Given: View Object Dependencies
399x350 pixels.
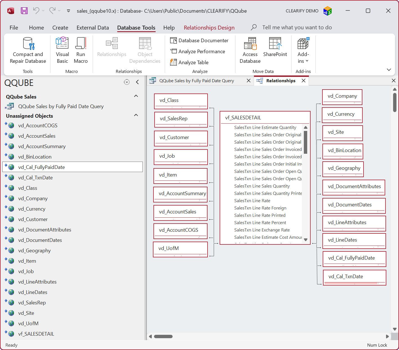Looking at the screenshot, I should click(145, 51).
